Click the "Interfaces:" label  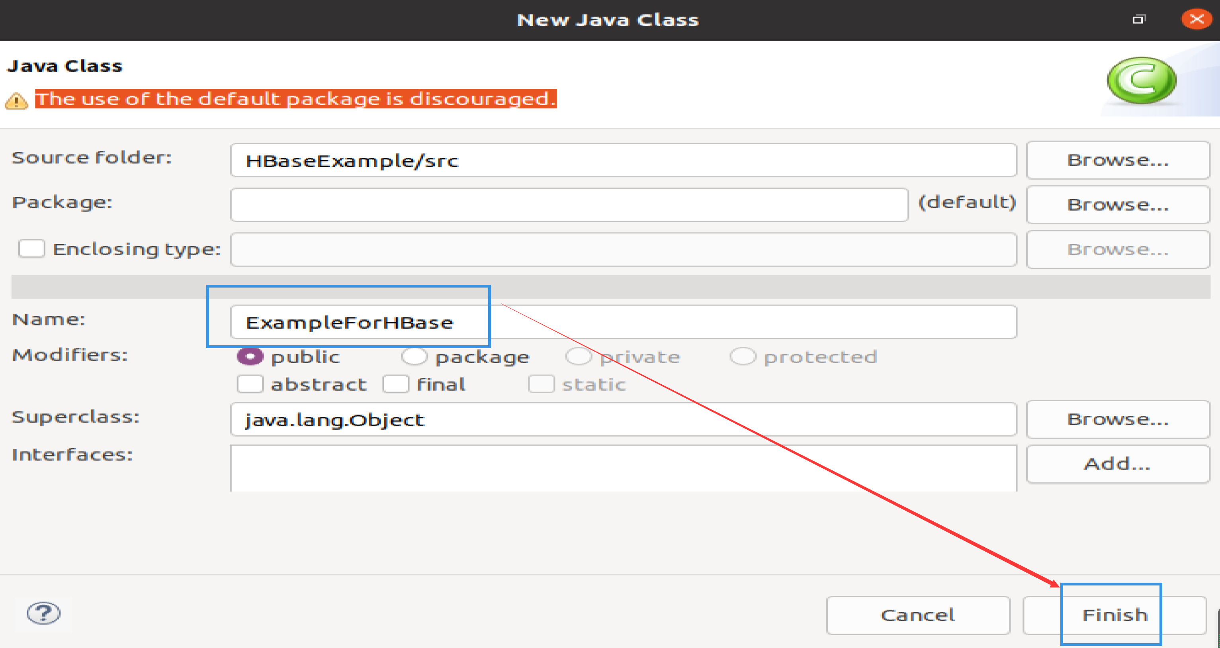[72, 455]
